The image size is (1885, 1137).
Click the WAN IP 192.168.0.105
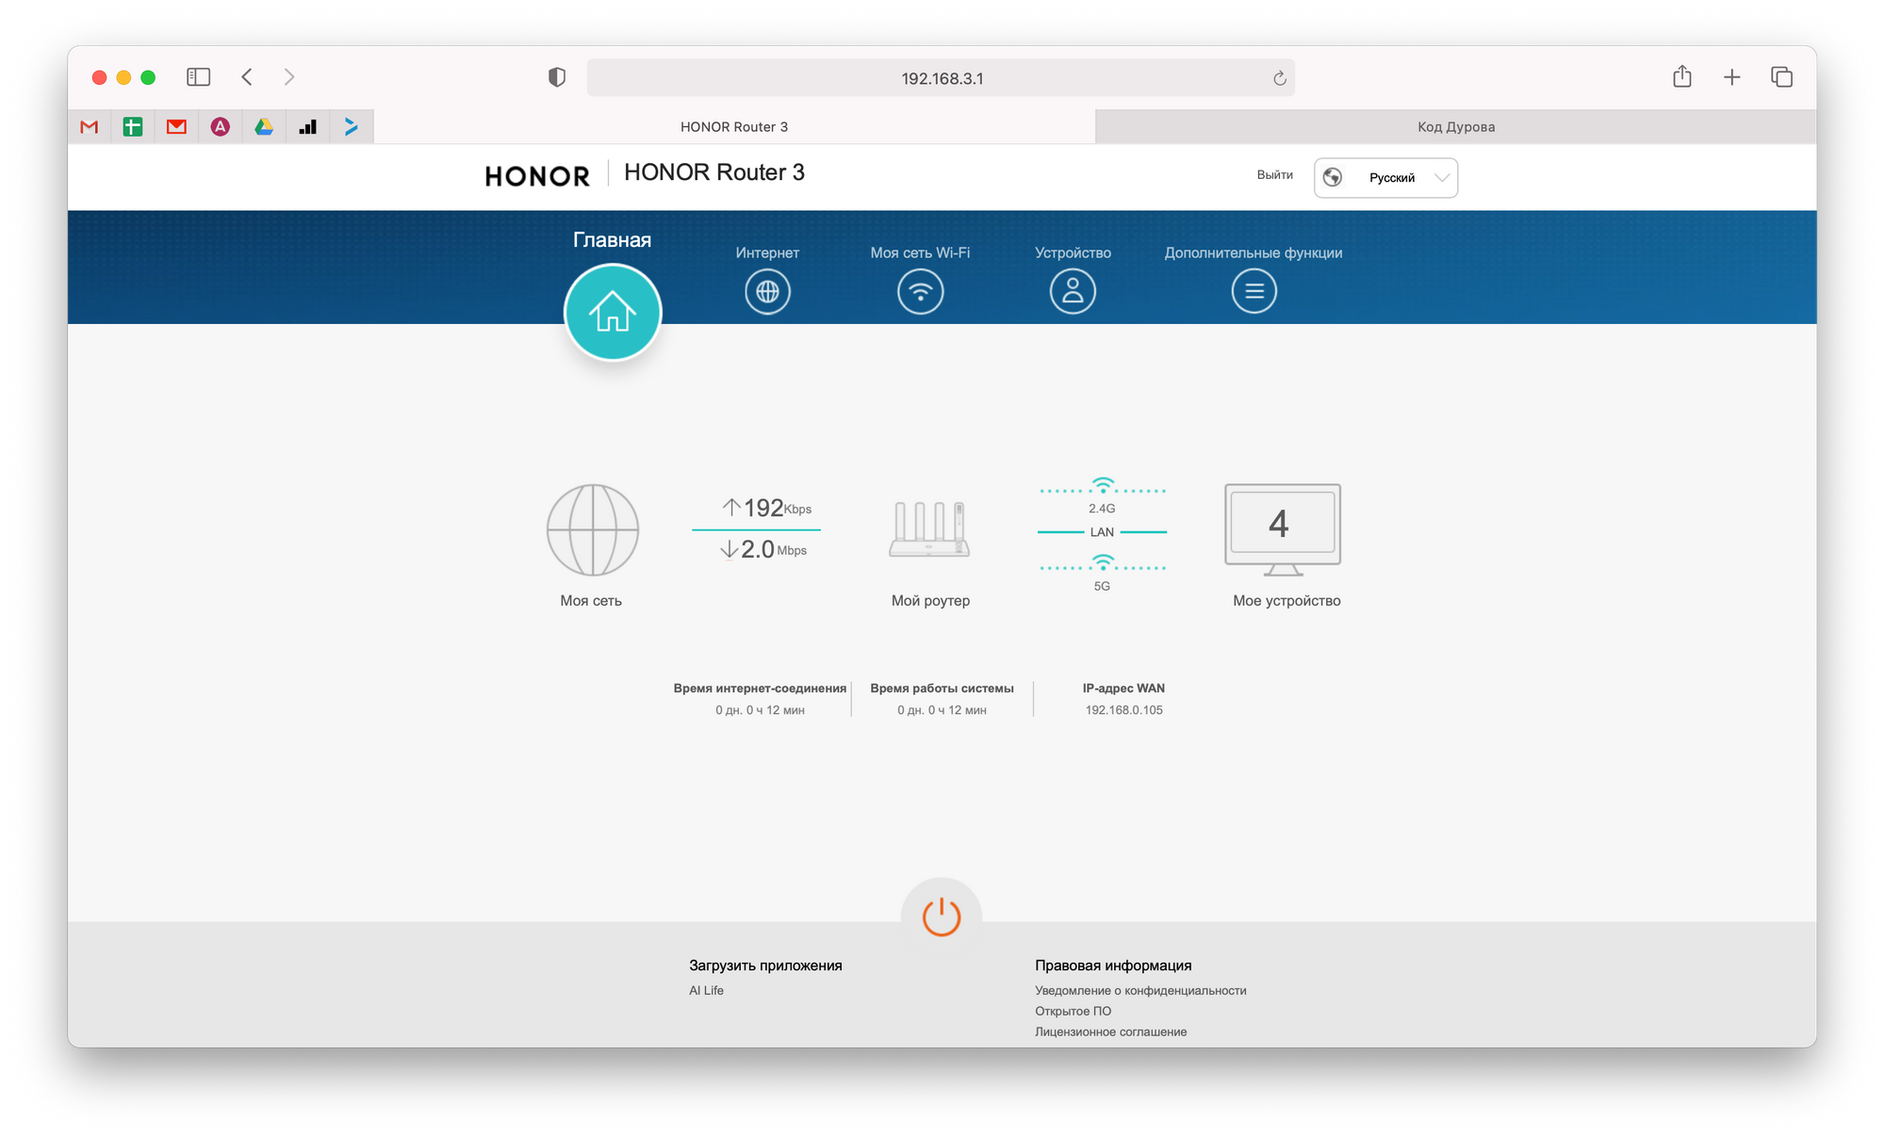(x=1123, y=710)
